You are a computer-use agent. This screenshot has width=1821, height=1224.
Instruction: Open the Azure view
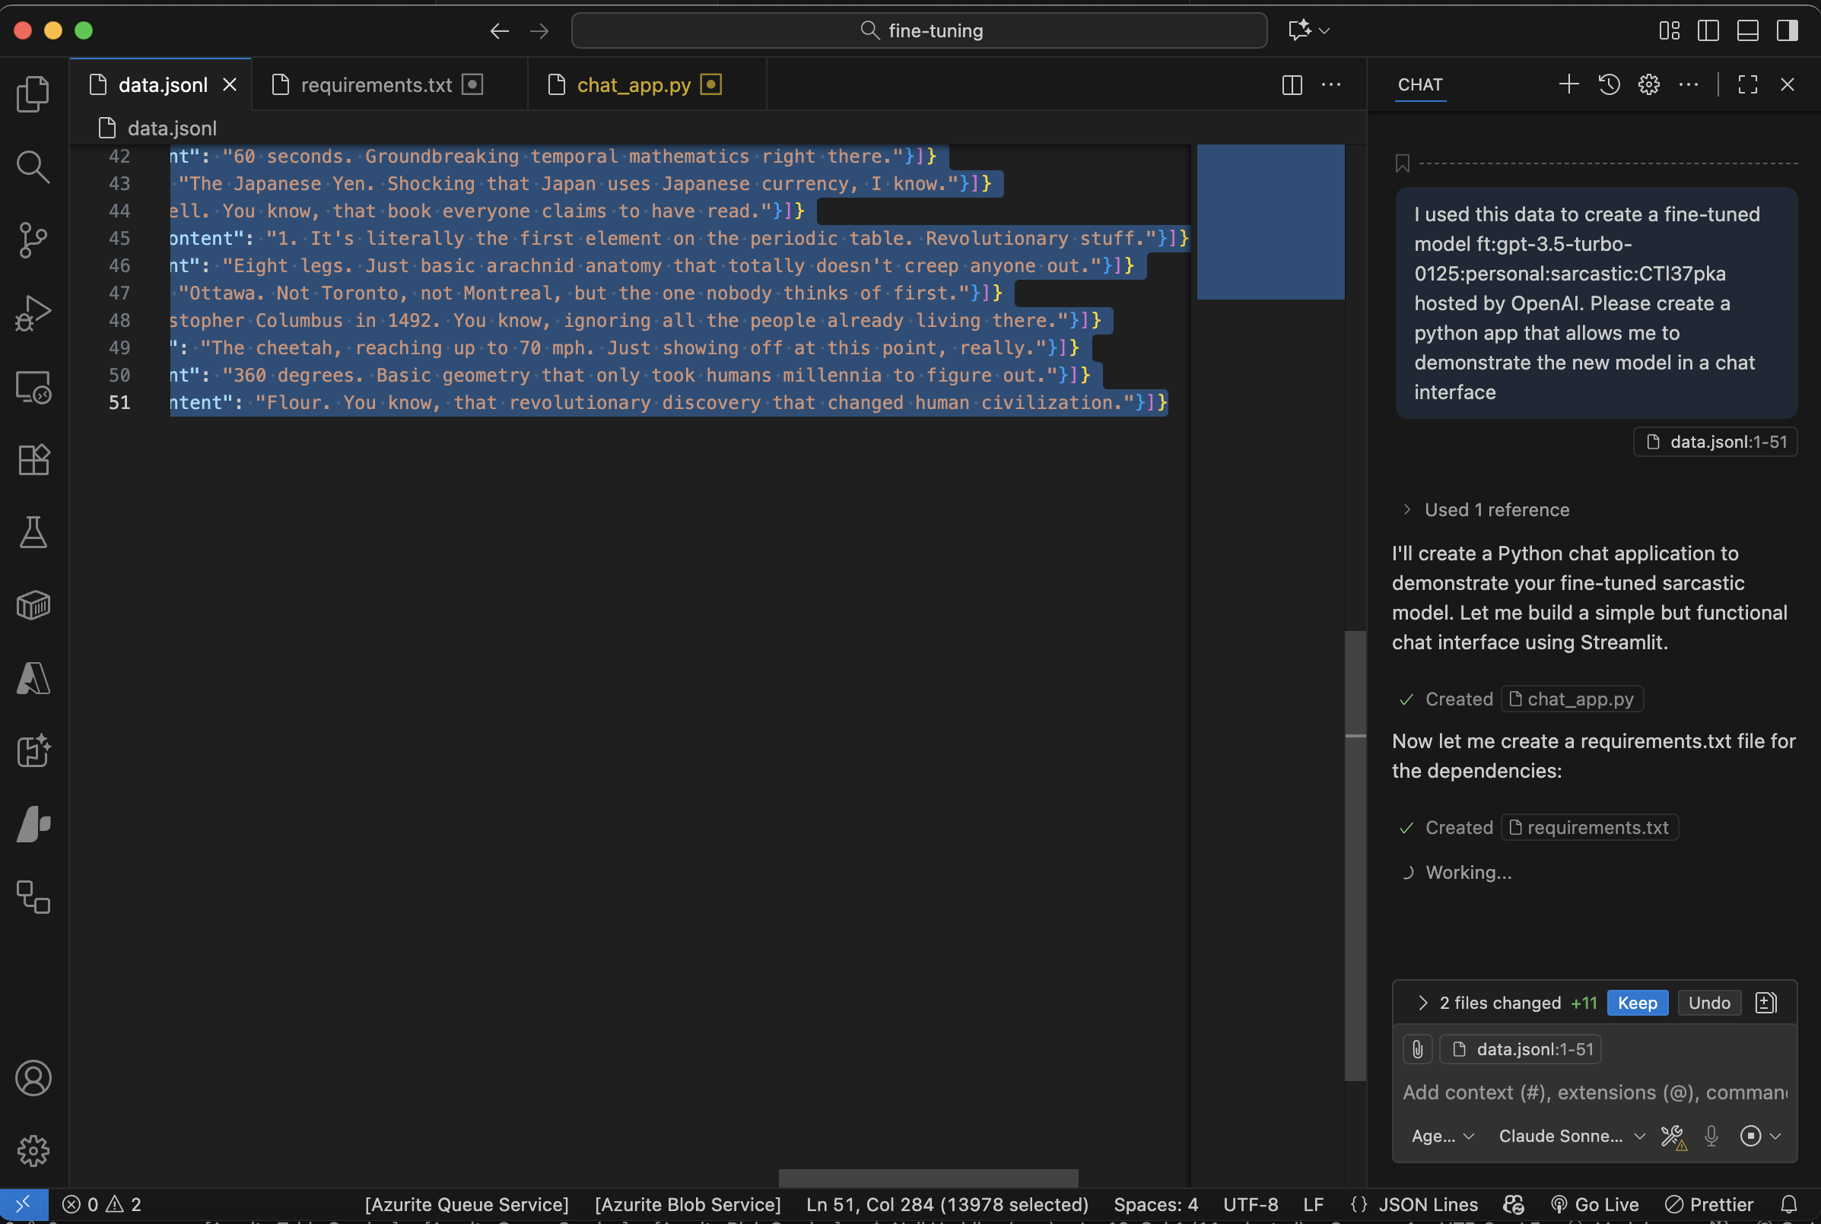coord(33,678)
